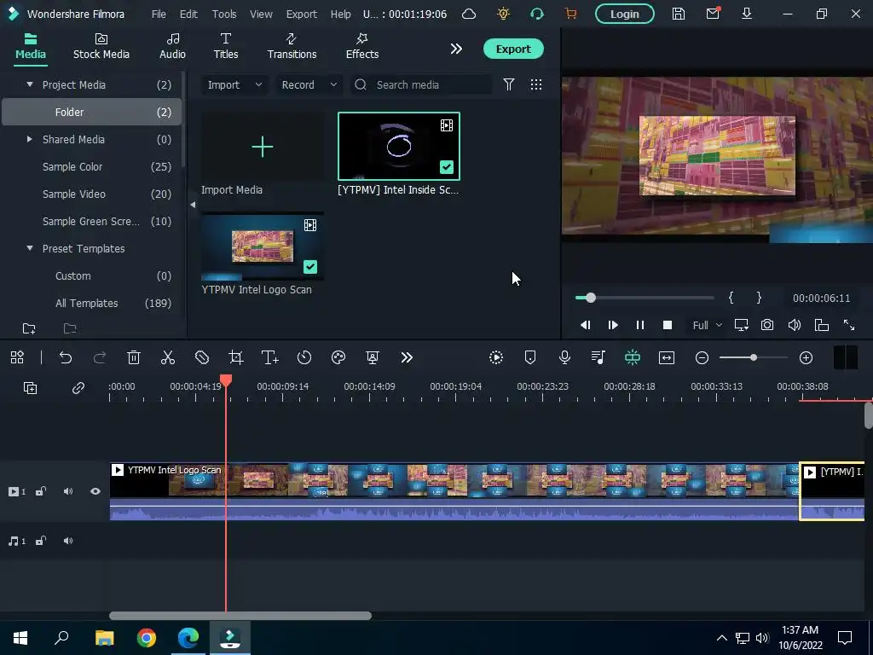Show more timeline tools chevrons

click(x=407, y=357)
